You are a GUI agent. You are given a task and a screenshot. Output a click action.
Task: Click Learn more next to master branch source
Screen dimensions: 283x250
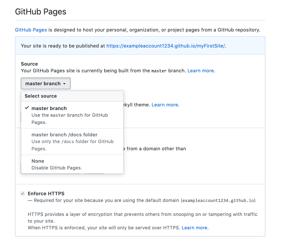point(201,71)
